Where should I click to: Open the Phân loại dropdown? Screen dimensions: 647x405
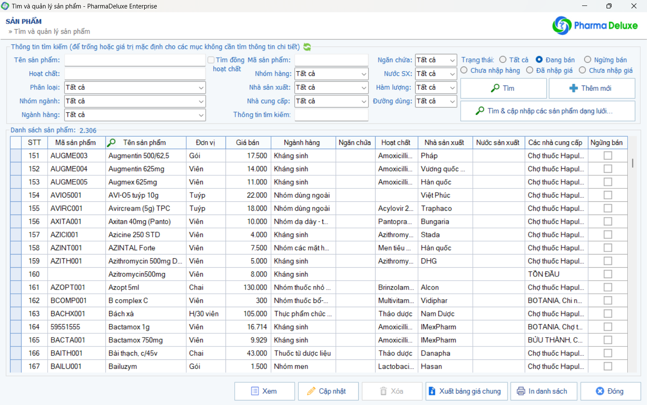[x=135, y=88]
